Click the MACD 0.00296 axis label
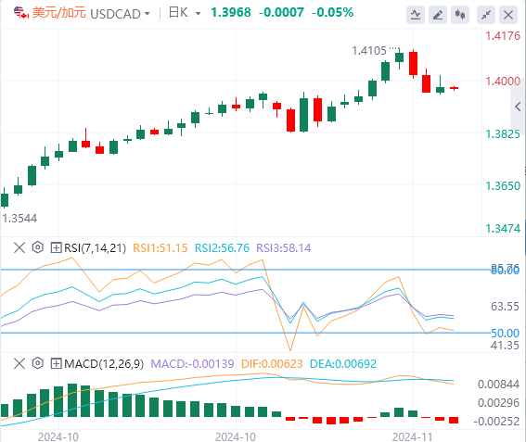Screen dimensions: 526x442 click(x=498, y=403)
